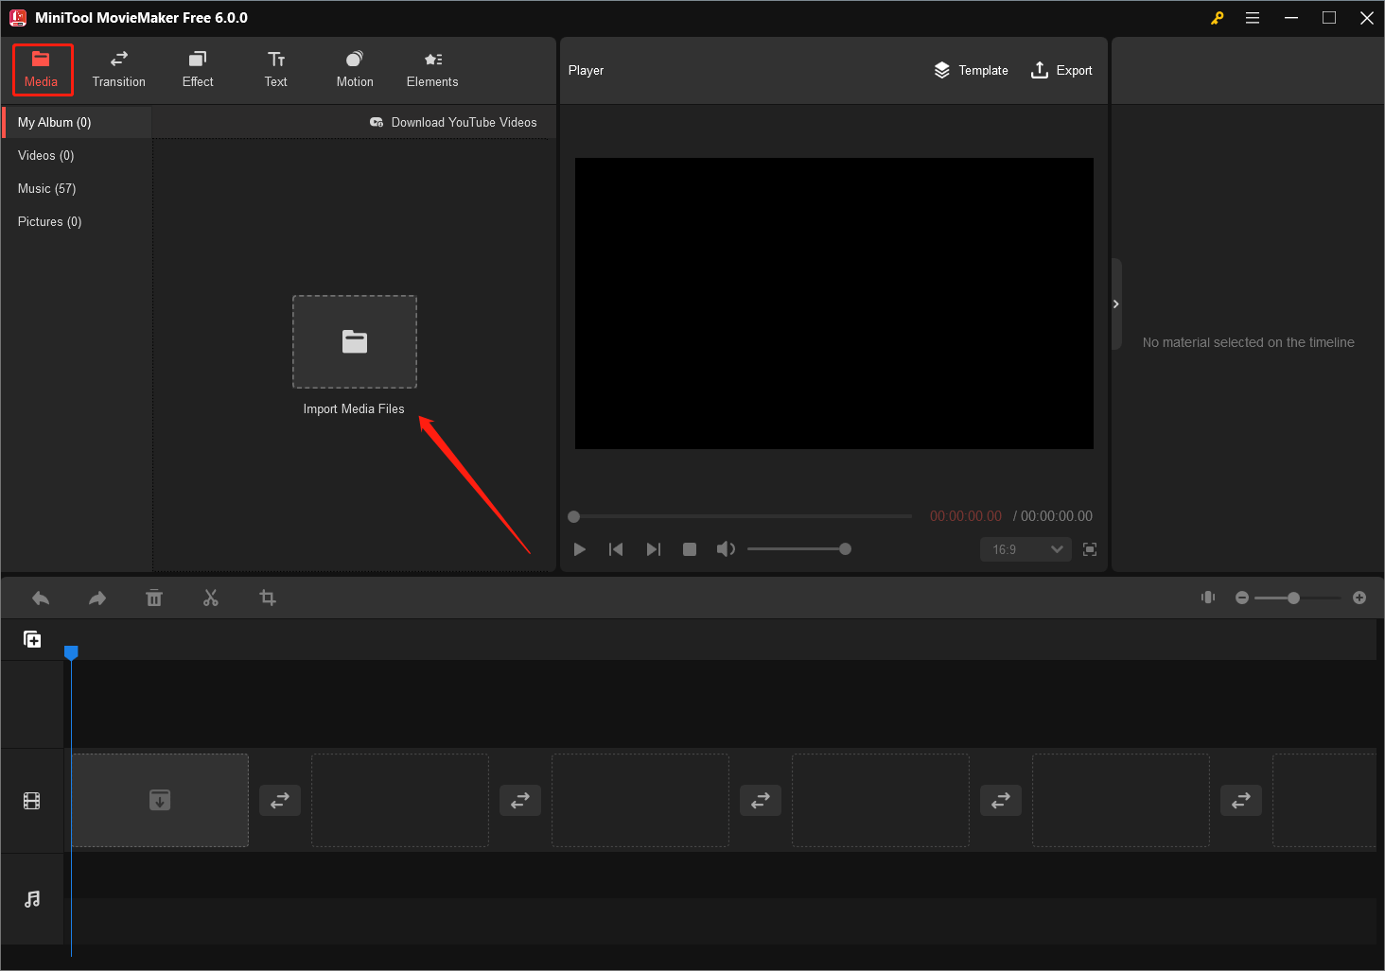Click the zoom to fit timeline icon
The width and height of the screenshot is (1385, 971).
coord(1208,598)
